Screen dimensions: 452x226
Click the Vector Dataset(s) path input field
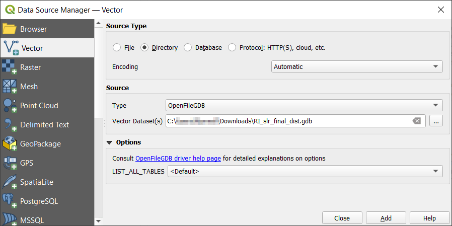[x=295, y=121]
